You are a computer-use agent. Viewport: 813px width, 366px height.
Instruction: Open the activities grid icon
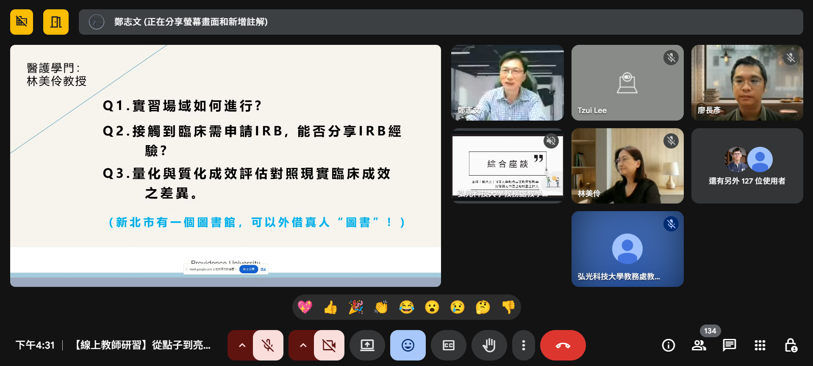(x=760, y=345)
